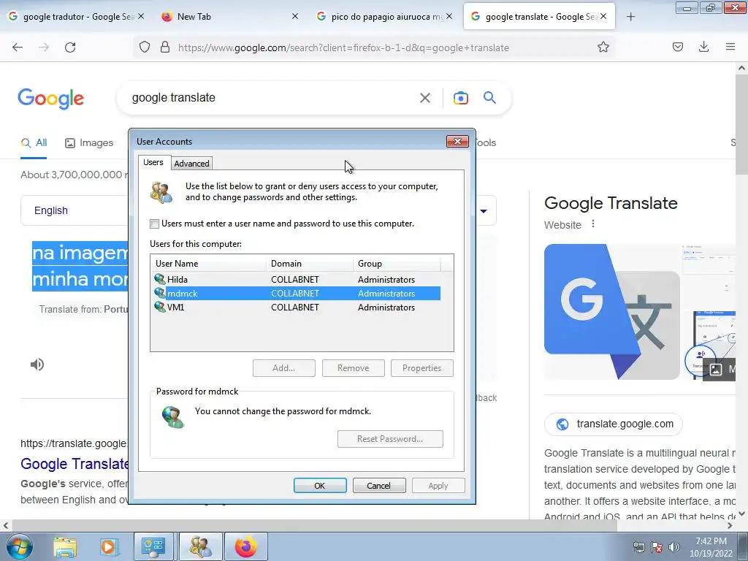The height and width of the screenshot is (561, 748).
Task: Click the vertical page scrollbar thumb
Action: (741, 125)
